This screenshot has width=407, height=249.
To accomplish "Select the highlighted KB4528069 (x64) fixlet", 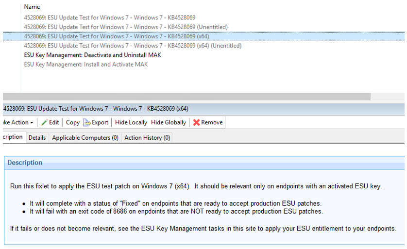I will [x=117, y=36].
